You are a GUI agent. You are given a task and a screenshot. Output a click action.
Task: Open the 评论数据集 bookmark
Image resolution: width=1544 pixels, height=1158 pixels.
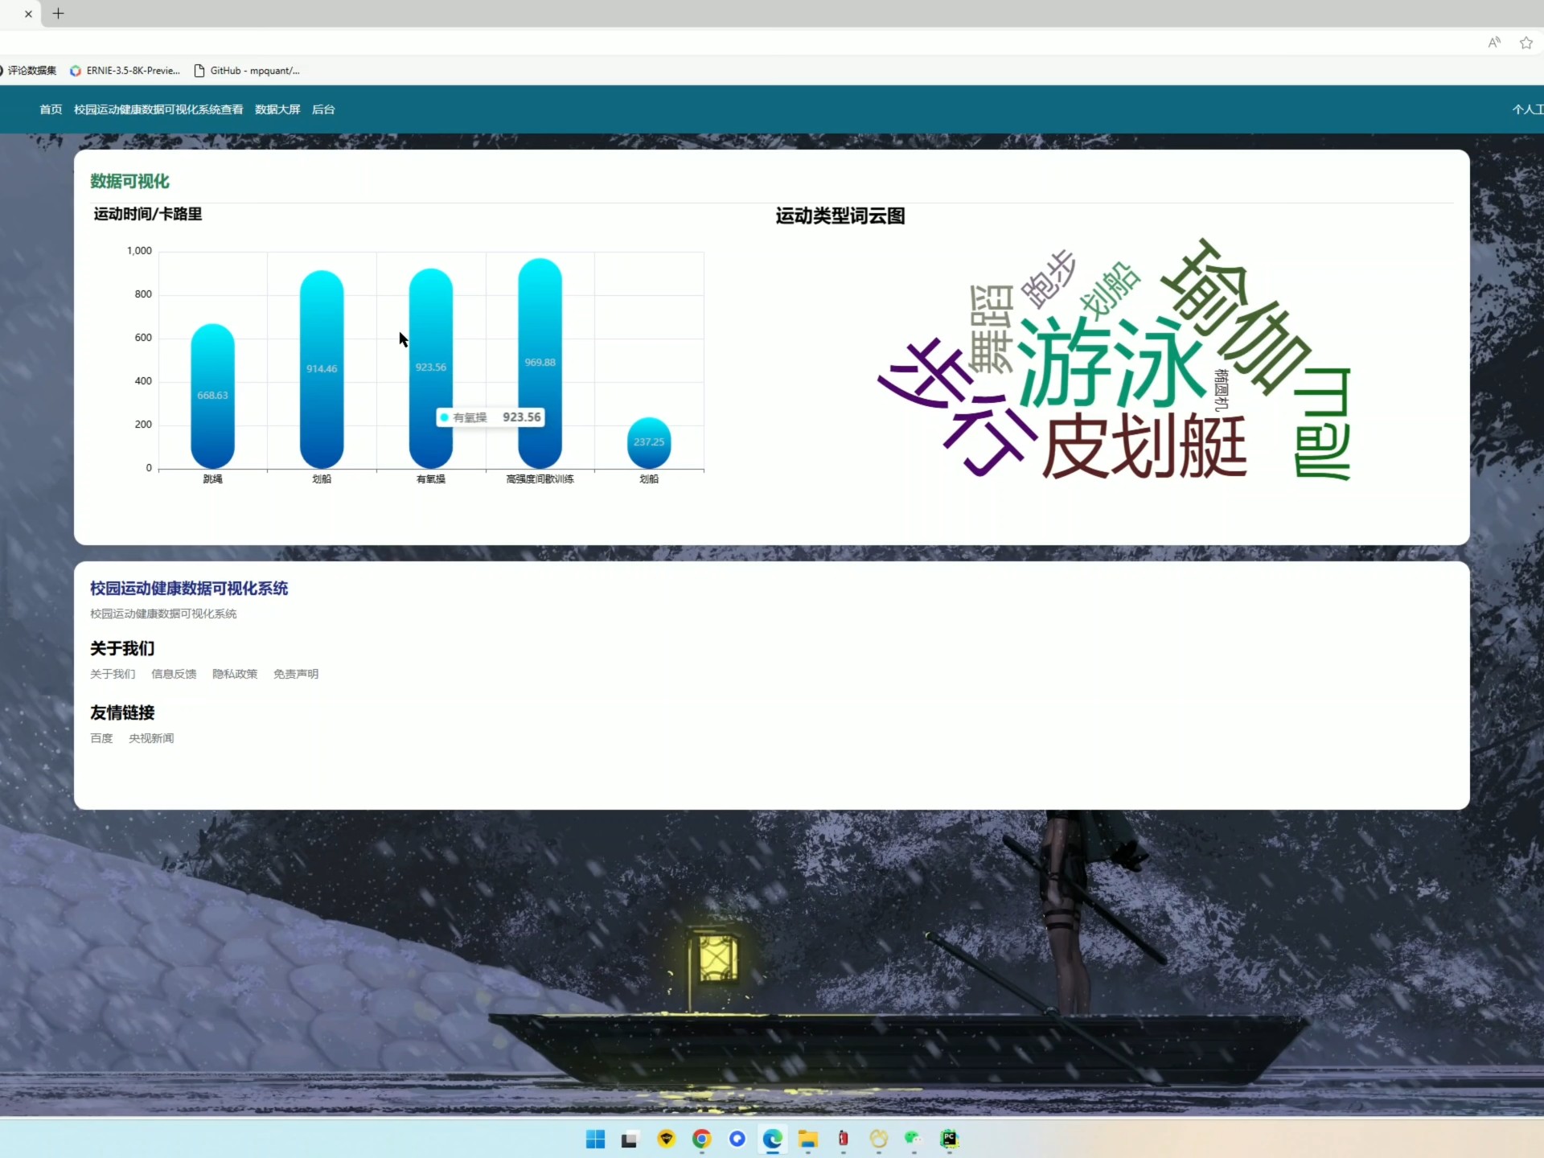[29, 71]
